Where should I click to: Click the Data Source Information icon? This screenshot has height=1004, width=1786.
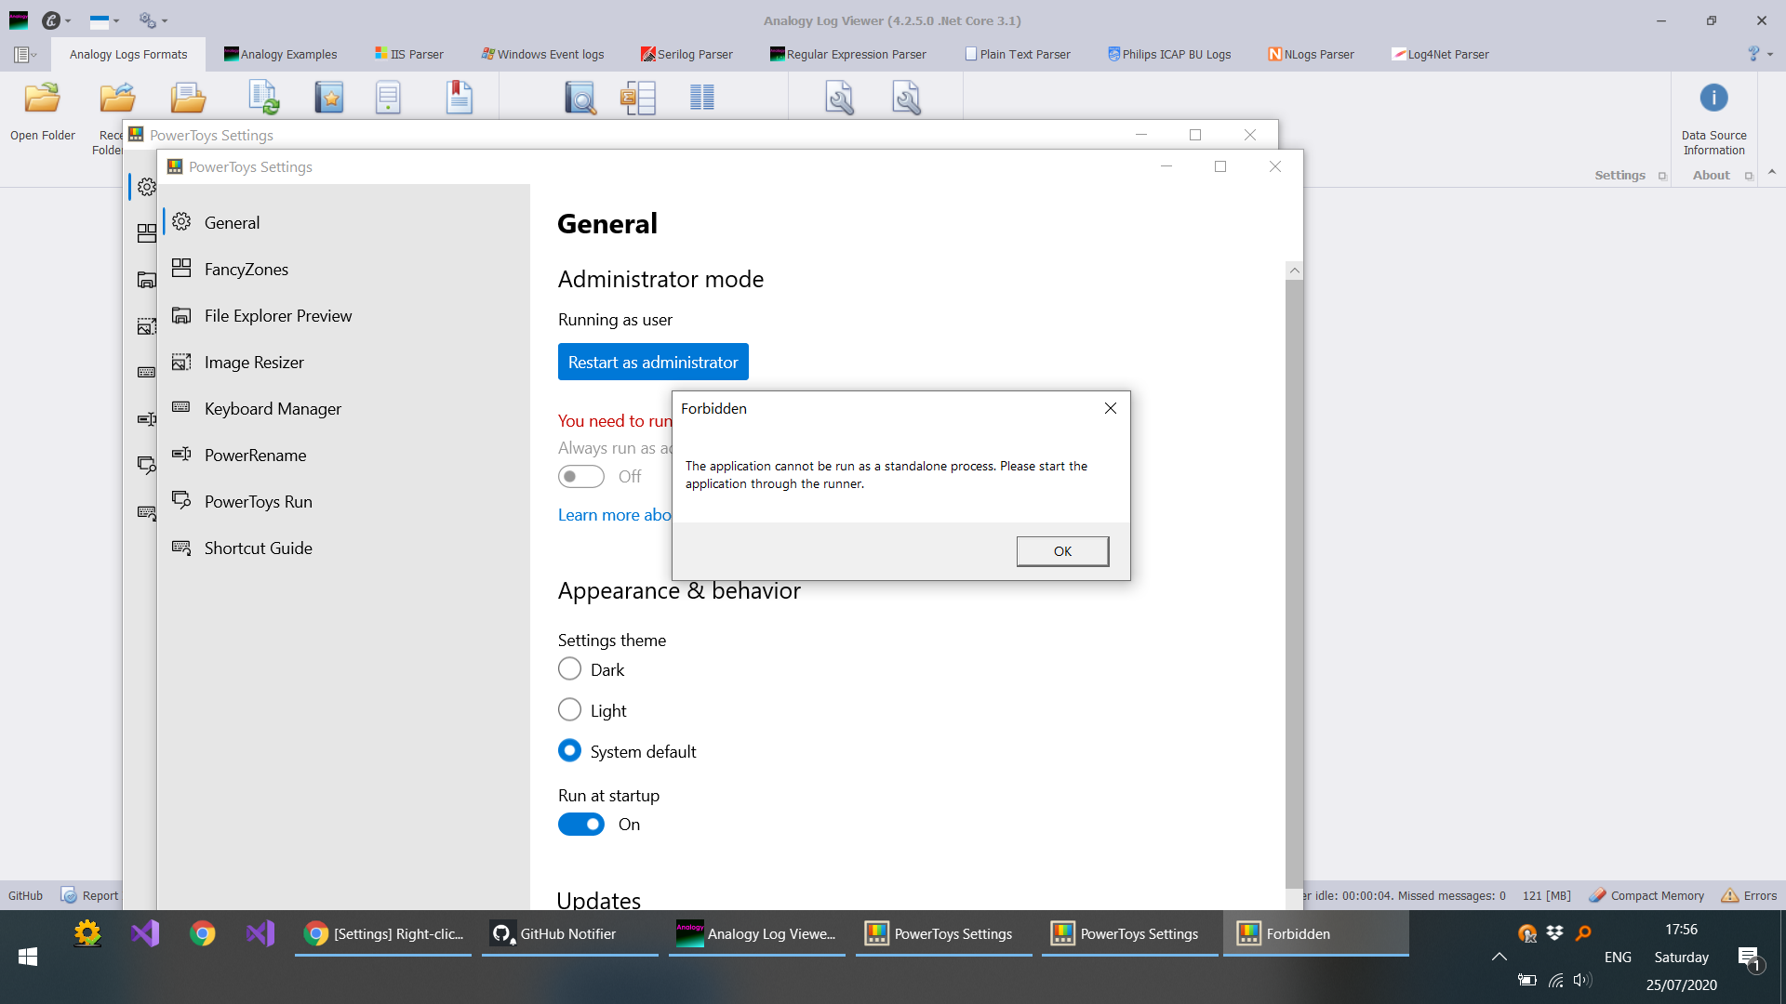(x=1713, y=99)
